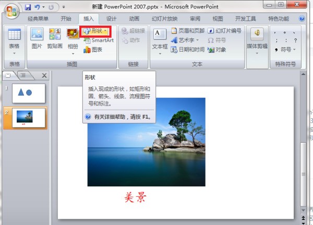Click the SmartArt button
This screenshot has height=225, width=313.
[98, 40]
